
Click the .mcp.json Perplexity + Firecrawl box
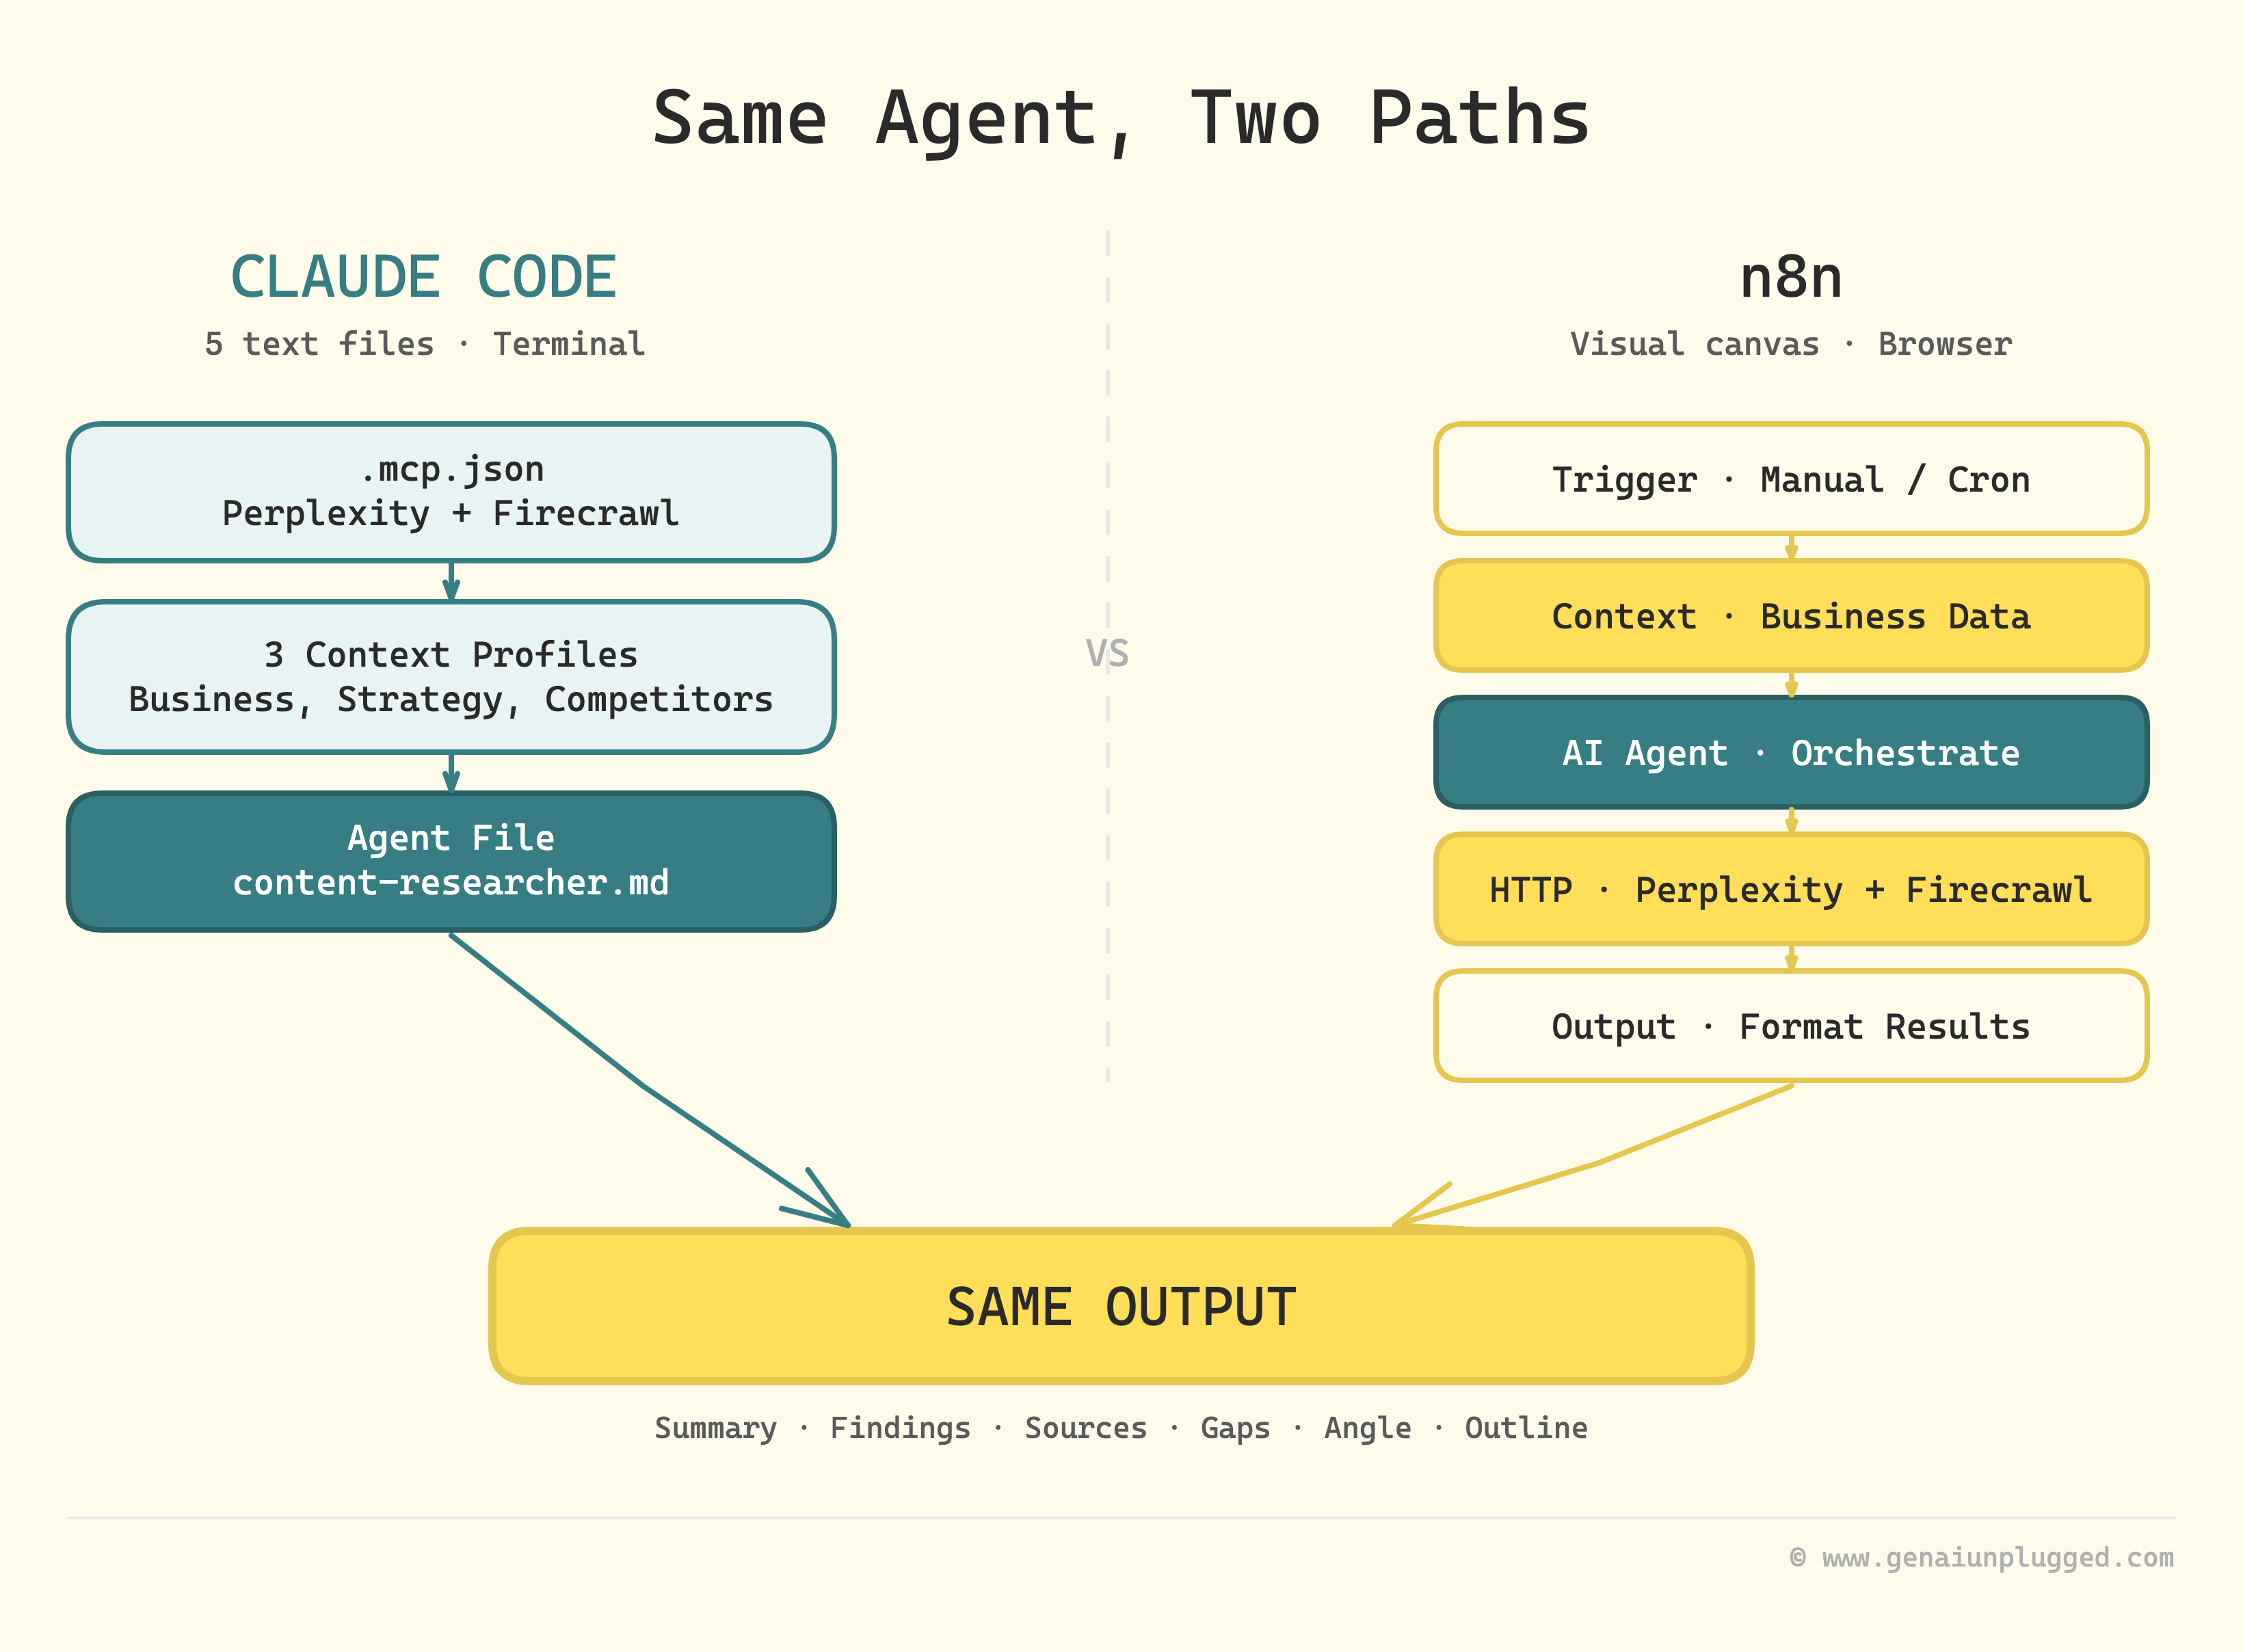(x=450, y=492)
